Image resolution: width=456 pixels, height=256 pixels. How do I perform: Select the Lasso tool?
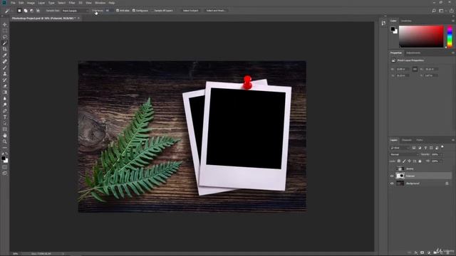(5, 37)
